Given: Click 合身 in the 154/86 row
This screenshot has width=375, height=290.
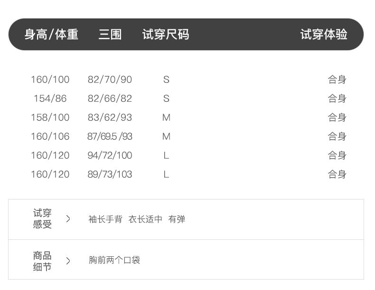Looking at the screenshot, I should pos(337,99).
